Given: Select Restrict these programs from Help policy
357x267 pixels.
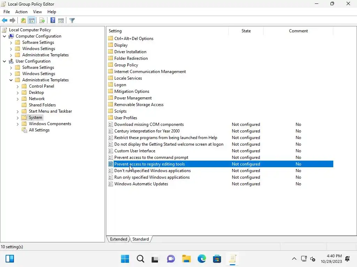Looking at the screenshot, I should coord(166,138).
